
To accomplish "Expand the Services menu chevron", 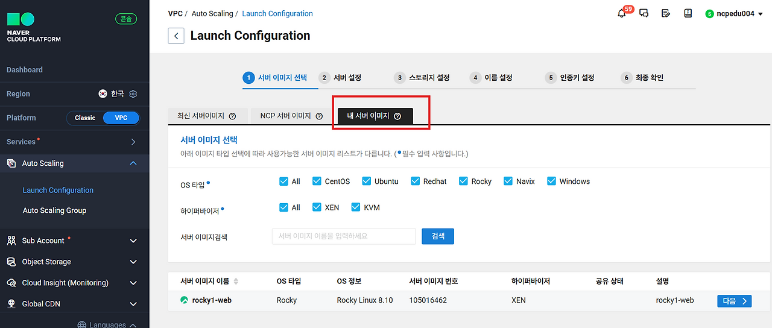I will coord(133,142).
